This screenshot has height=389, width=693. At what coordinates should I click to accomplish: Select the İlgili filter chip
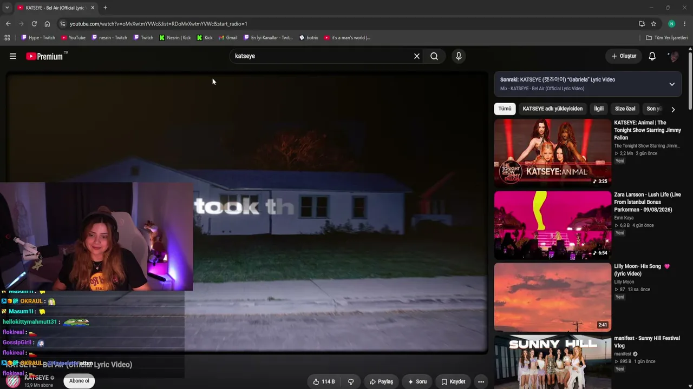click(599, 109)
